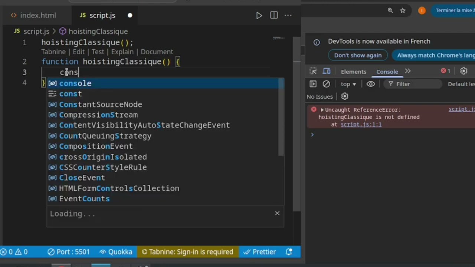Click the Edit code lens link

tap(79, 52)
